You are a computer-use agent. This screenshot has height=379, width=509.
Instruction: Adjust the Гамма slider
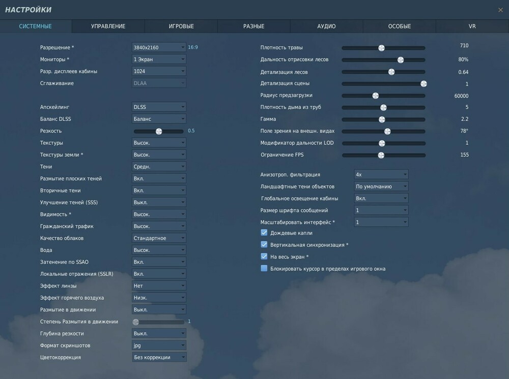pos(381,119)
